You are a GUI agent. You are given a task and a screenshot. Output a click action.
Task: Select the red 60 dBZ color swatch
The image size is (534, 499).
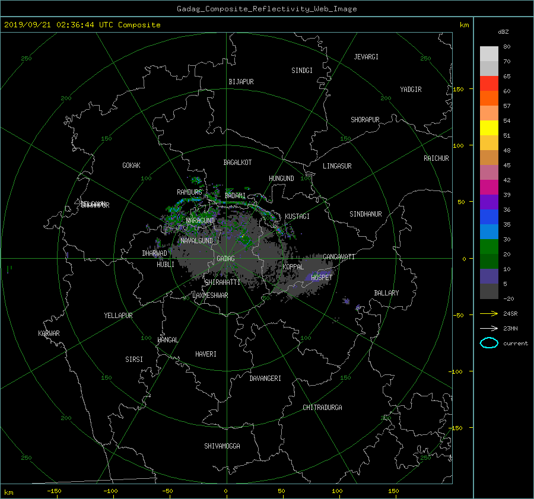[489, 84]
